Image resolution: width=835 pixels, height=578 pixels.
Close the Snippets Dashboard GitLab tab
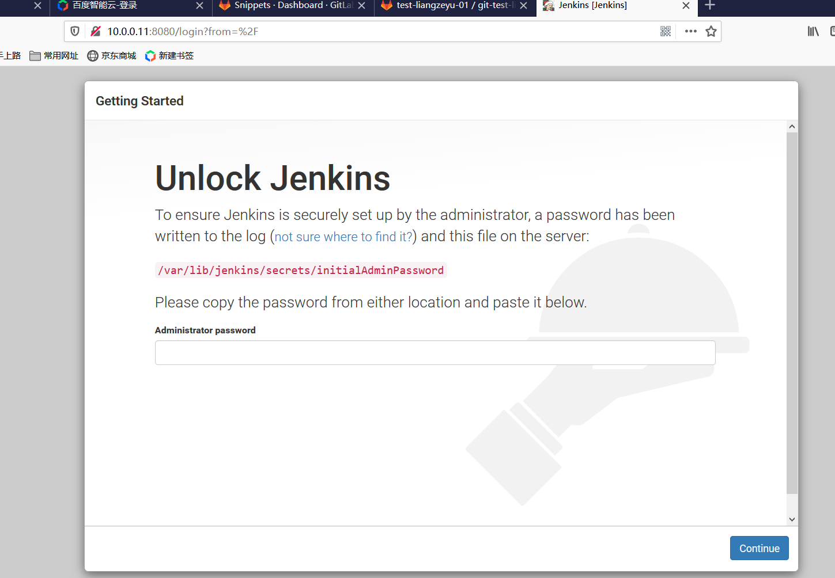coord(361,6)
